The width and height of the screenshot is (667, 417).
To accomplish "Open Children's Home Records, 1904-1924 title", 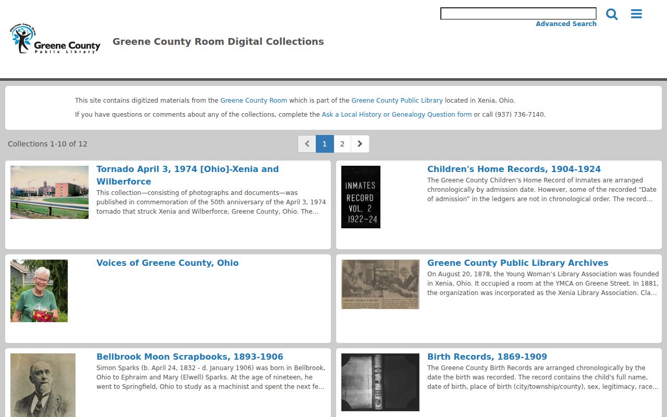I will point(514,169).
